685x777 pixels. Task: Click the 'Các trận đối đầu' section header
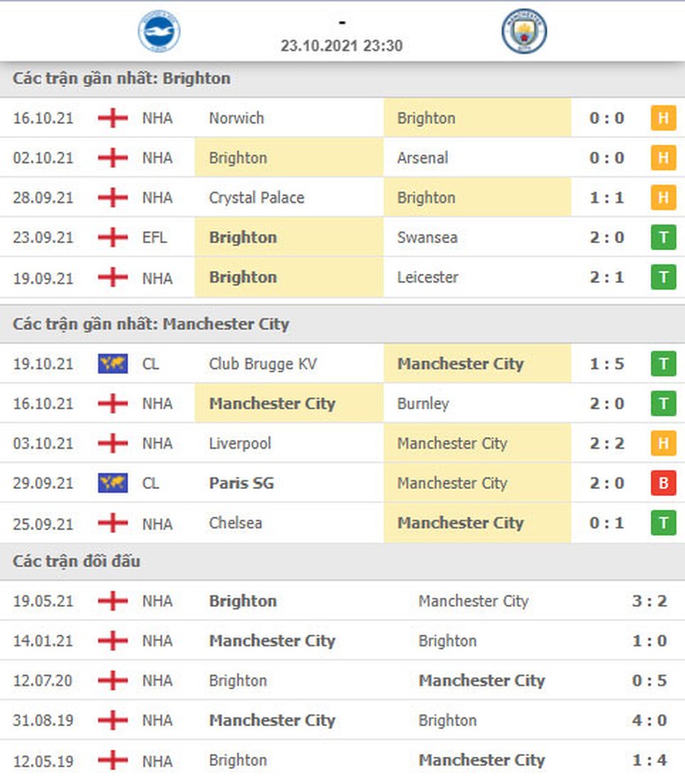(76, 561)
